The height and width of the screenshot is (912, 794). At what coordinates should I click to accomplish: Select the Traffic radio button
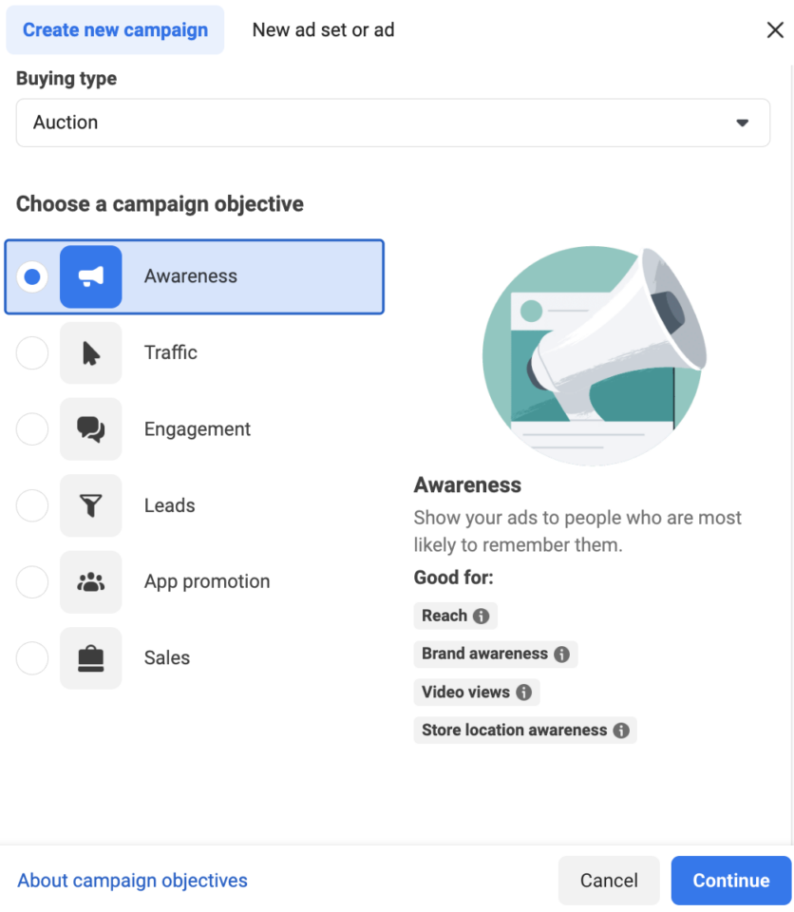tap(31, 352)
